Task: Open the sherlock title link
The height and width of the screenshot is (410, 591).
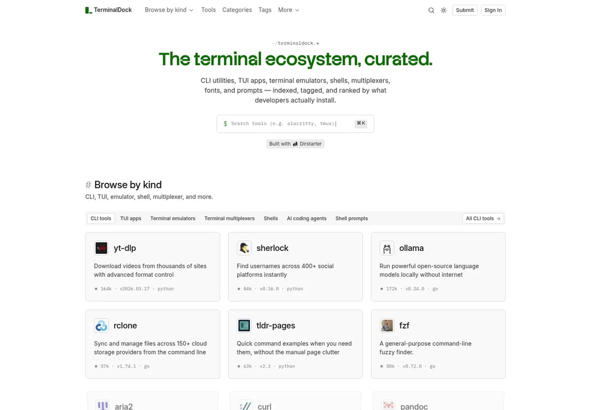Action: pyautogui.click(x=272, y=248)
